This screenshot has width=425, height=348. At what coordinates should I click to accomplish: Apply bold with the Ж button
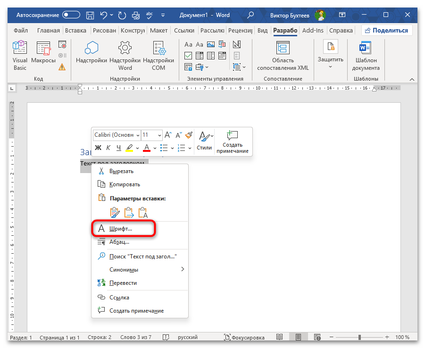[x=98, y=148]
